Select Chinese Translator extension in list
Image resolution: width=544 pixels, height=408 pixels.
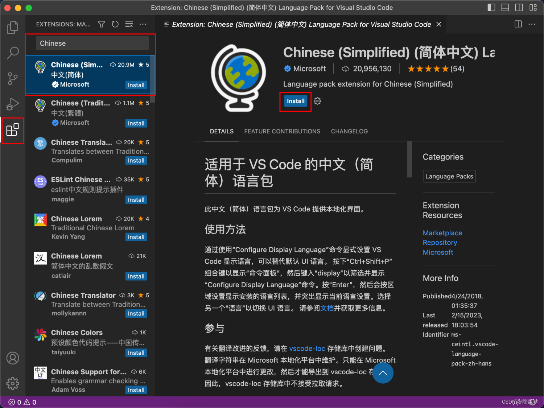[90, 304]
